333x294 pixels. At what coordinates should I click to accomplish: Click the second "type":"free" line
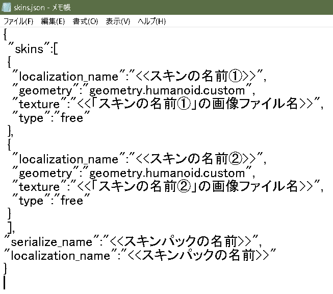point(51,200)
